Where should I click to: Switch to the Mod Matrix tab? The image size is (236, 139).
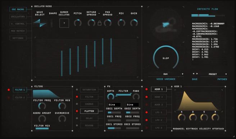click(18, 31)
